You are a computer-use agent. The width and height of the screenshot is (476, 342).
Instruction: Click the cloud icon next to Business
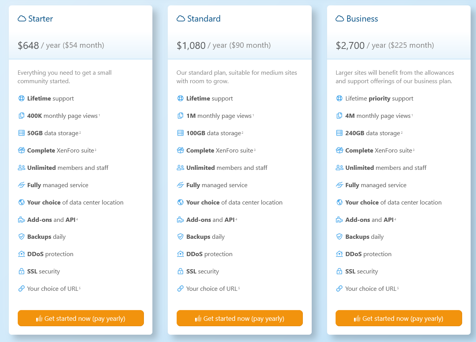pos(340,18)
